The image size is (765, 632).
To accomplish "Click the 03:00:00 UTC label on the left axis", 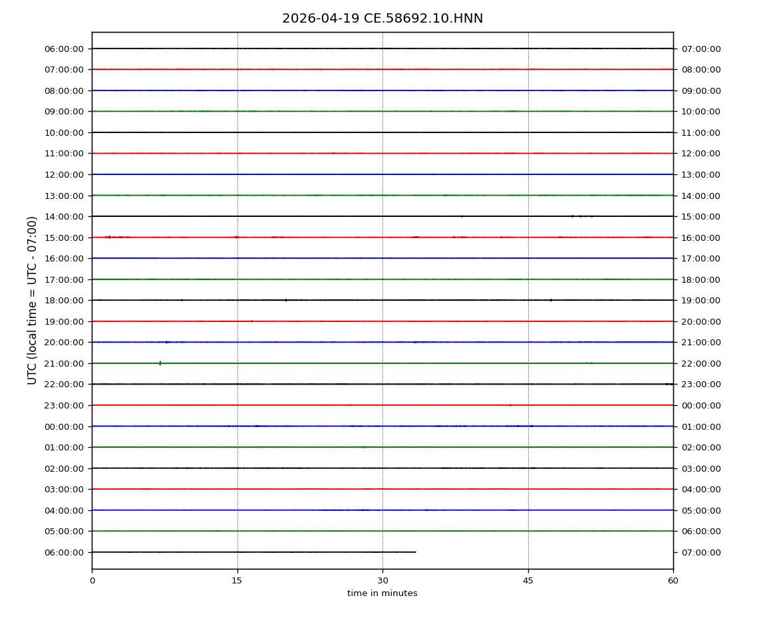I will tap(65, 489).
